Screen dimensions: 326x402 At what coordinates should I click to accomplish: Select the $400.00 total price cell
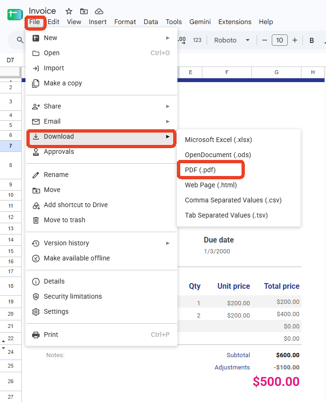(x=288, y=314)
